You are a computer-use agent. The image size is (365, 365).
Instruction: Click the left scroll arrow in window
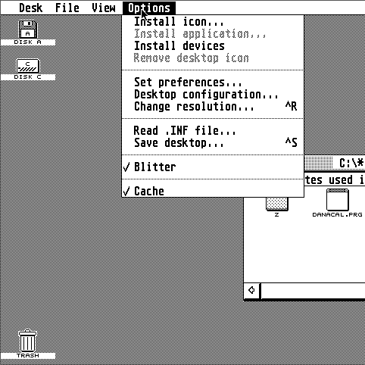pyautogui.click(x=251, y=291)
